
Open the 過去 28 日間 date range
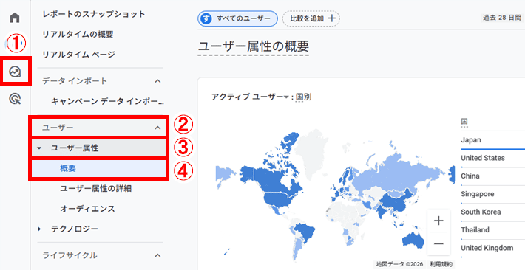pos(502,18)
